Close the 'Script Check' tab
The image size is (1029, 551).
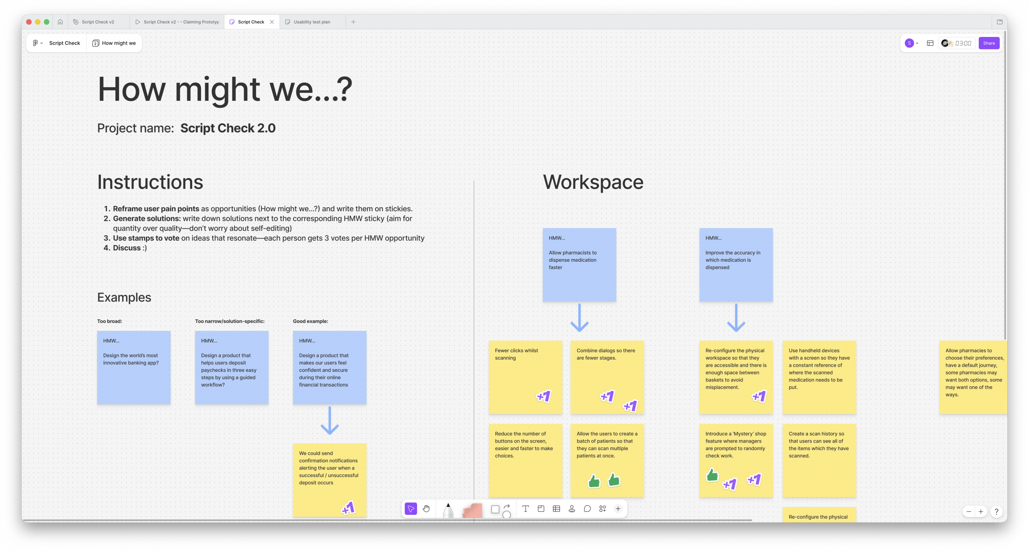pyautogui.click(x=272, y=22)
